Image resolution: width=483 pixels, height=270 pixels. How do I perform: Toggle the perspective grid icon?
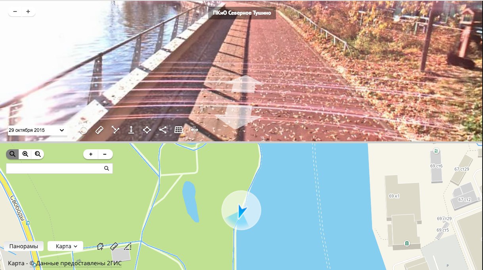(178, 130)
